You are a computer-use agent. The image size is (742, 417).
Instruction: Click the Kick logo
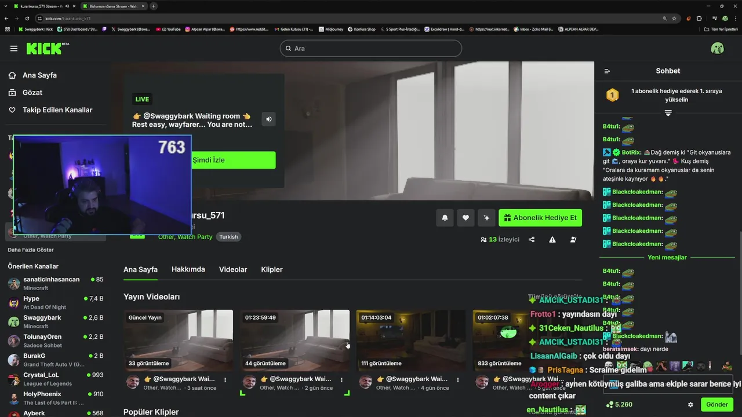[x=46, y=48]
